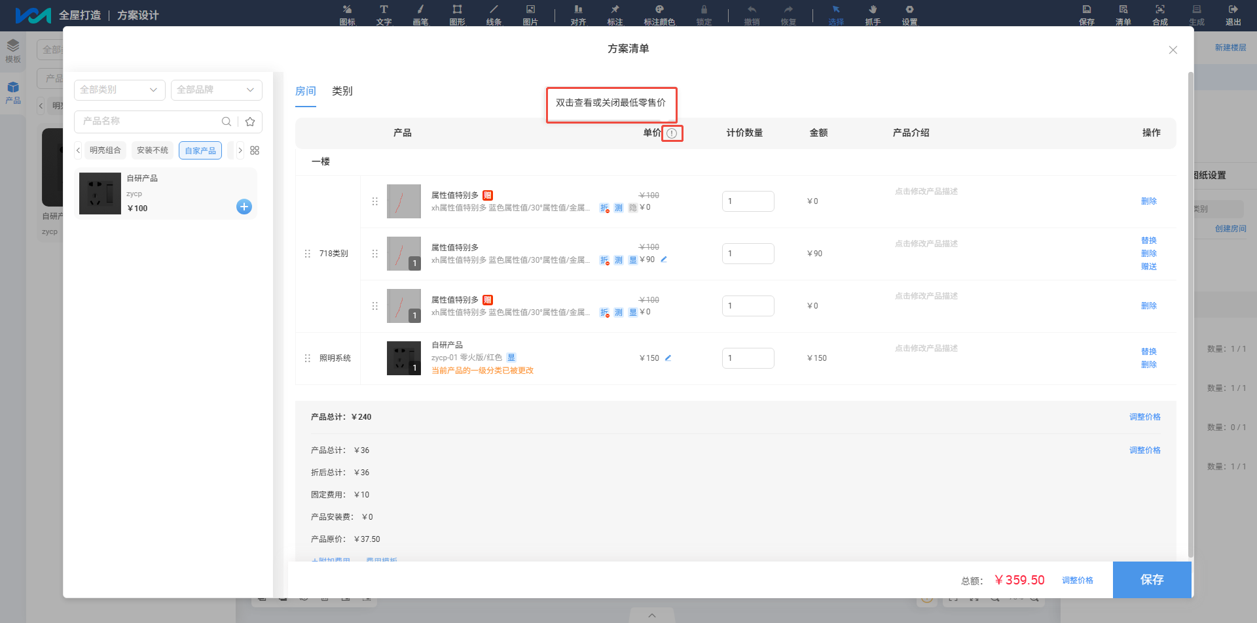1257x623 pixels.
Task: Select the 明亮组合 category tag
Action: point(105,150)
